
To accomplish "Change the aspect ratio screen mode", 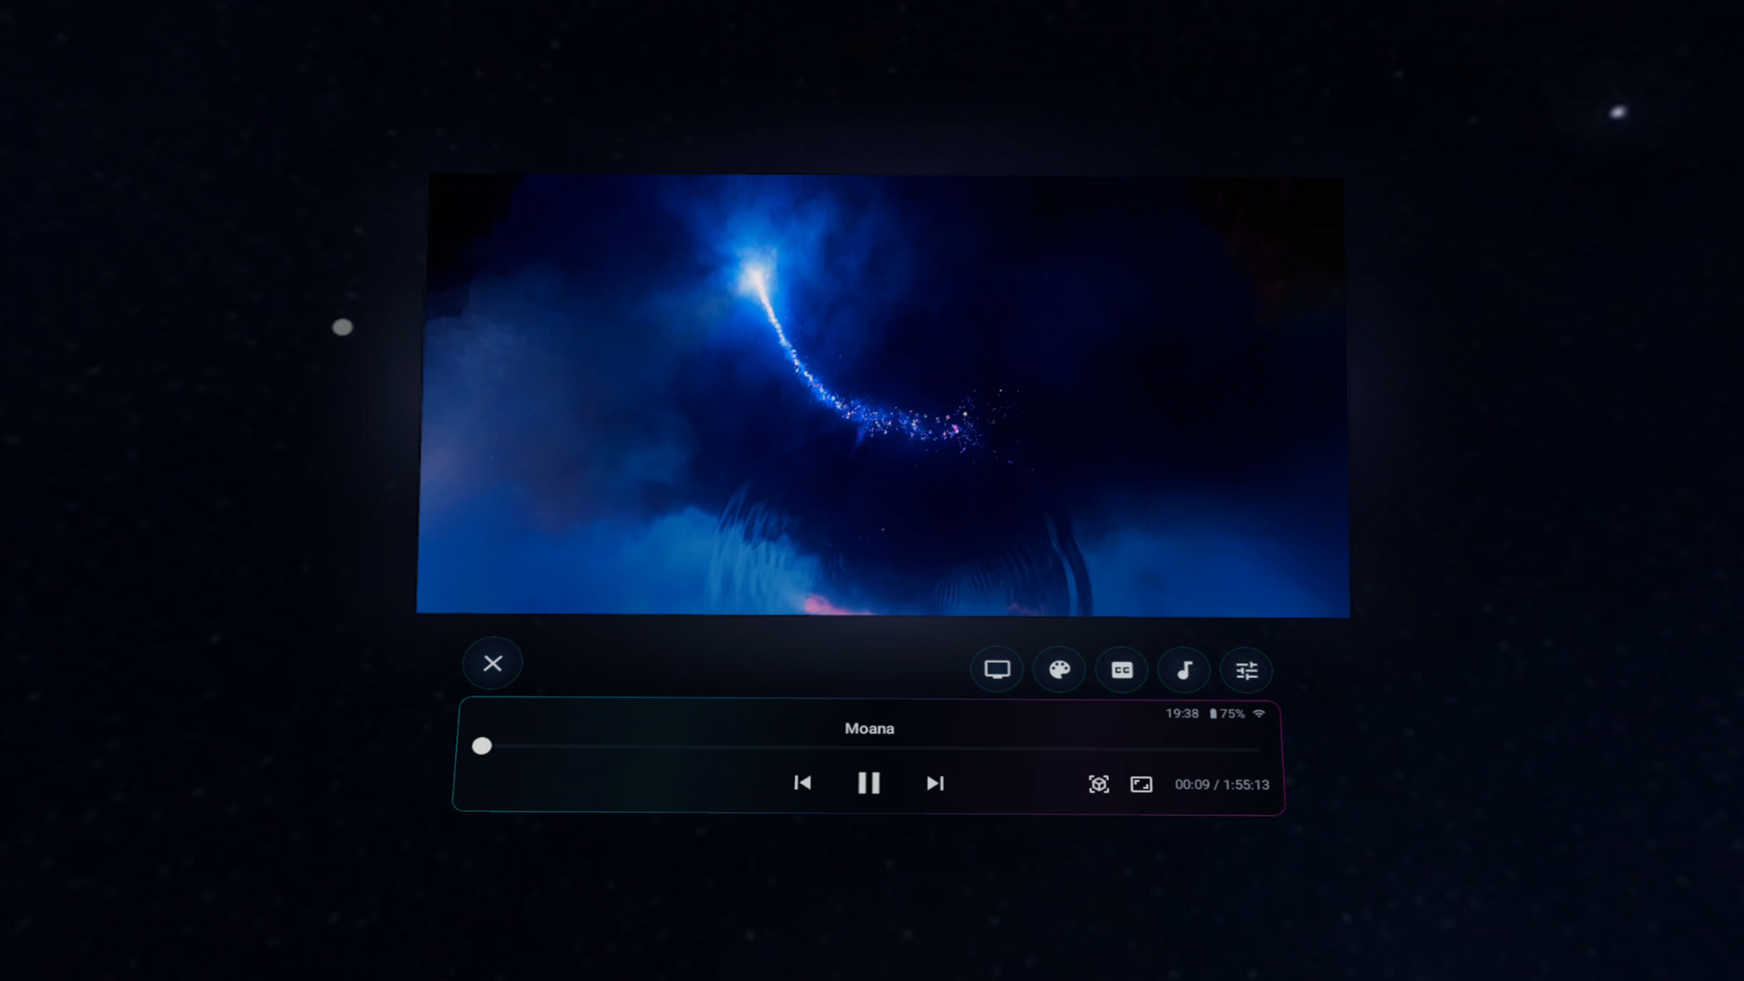I will [1141, 784].
